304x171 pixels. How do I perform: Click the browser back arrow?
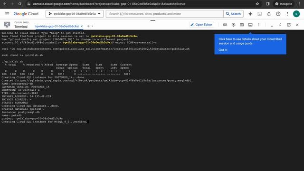click(5, 4)
